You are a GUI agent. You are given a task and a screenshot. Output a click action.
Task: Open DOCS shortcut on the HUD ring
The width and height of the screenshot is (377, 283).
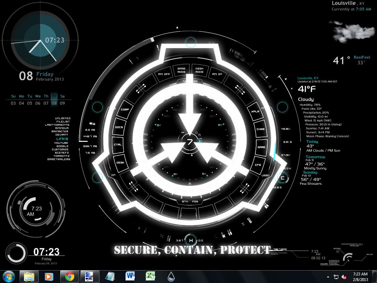(x=119, y=127)
